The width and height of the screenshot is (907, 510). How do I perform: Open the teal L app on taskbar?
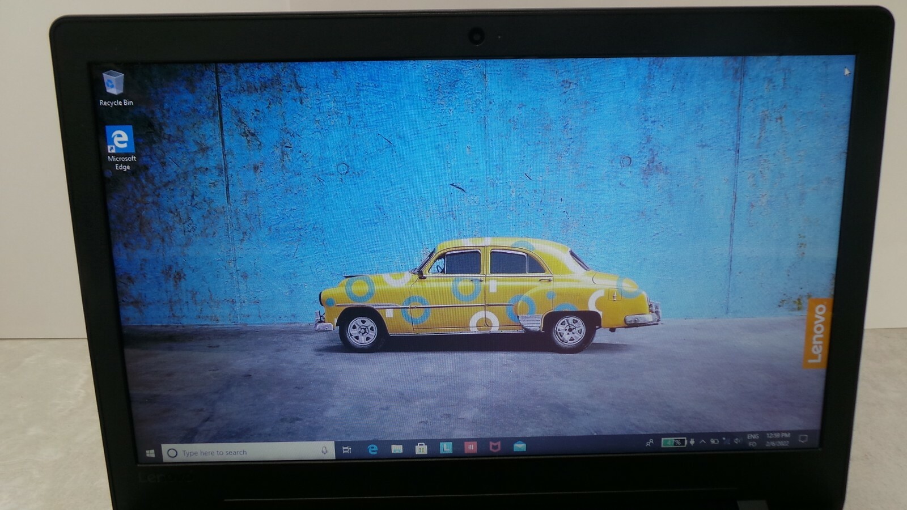446,448
